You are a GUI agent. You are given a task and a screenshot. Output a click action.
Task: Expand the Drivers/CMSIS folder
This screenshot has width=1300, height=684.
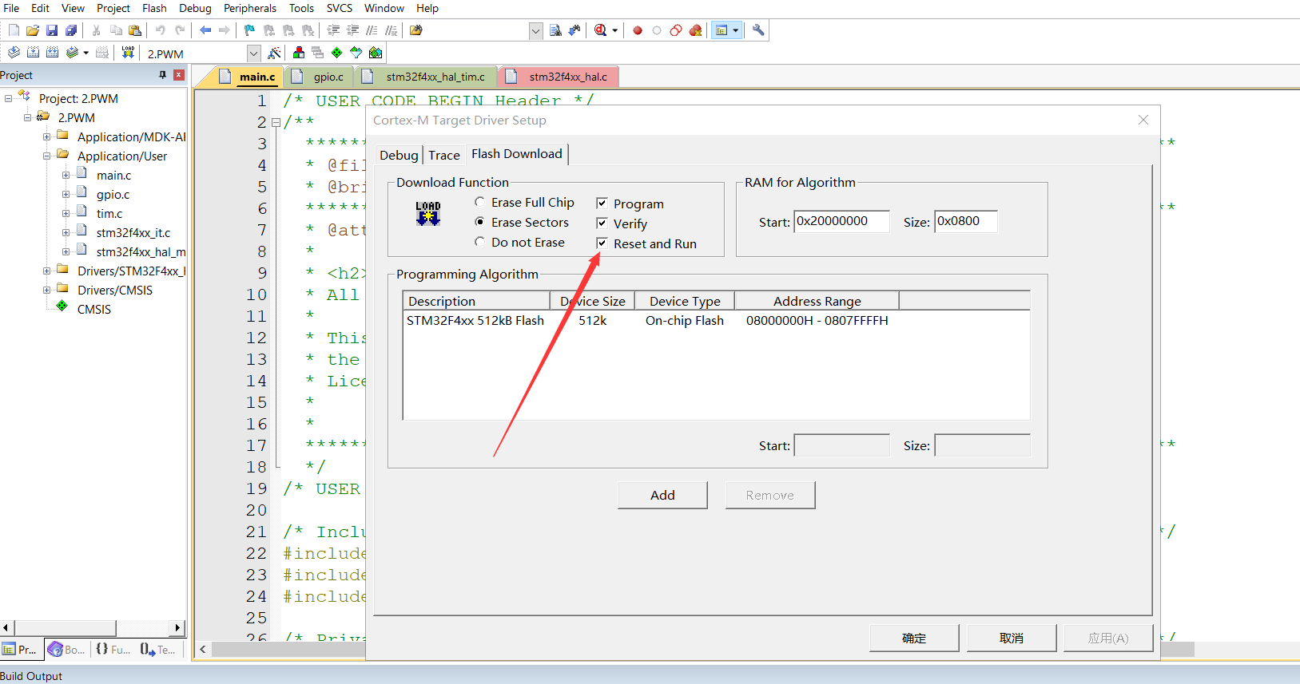point(46,290)
